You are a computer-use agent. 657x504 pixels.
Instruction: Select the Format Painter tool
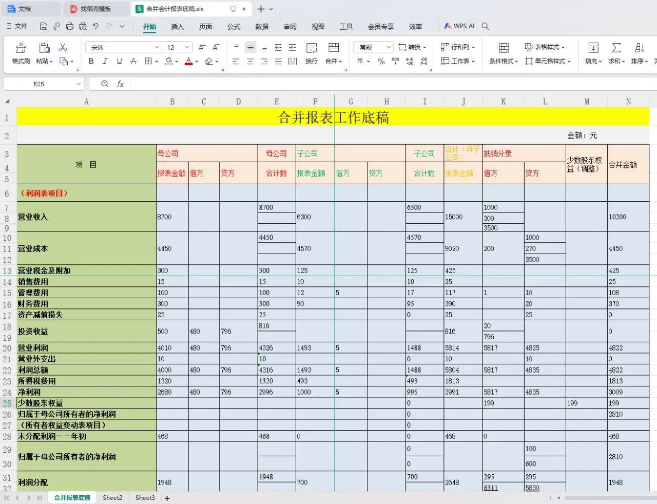(21, 53)
